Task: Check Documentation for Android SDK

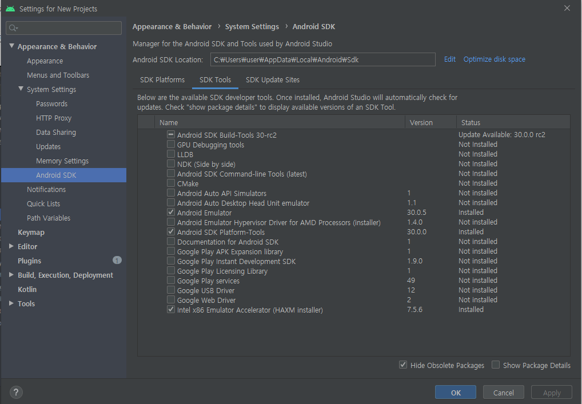Action: tap(171, 242)
